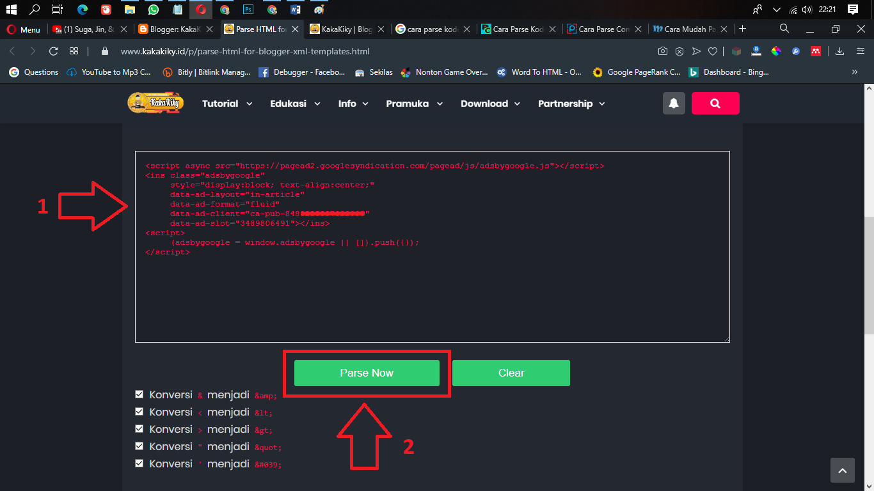This screenshot has height=491, width=874.
Task: Take a snapshot with the camera icon
Action: pyautogui.click(x=663, y=51)
